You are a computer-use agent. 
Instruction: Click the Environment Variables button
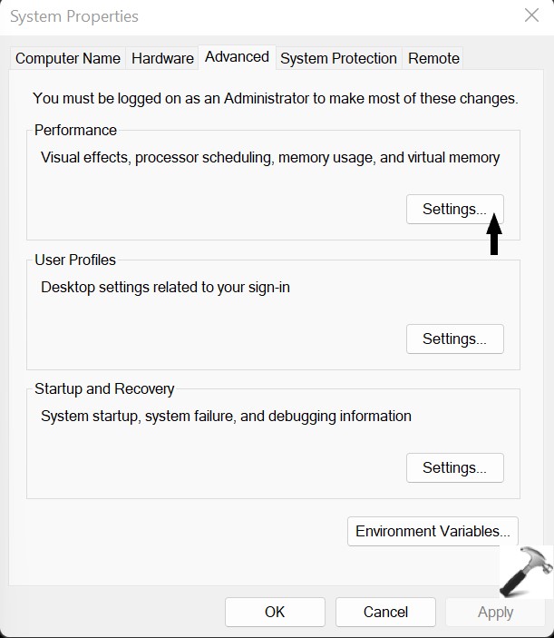click(x=433, y=531)
